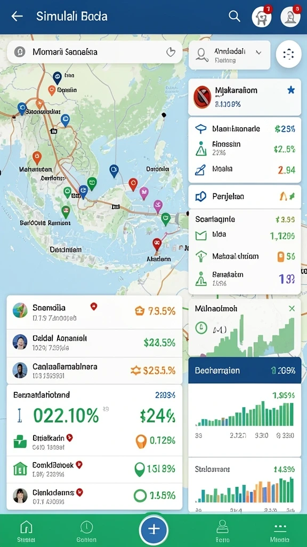Open the Galdal Aonanielt row
Screen dimensions: 307x547
click(x=94, y=343)
